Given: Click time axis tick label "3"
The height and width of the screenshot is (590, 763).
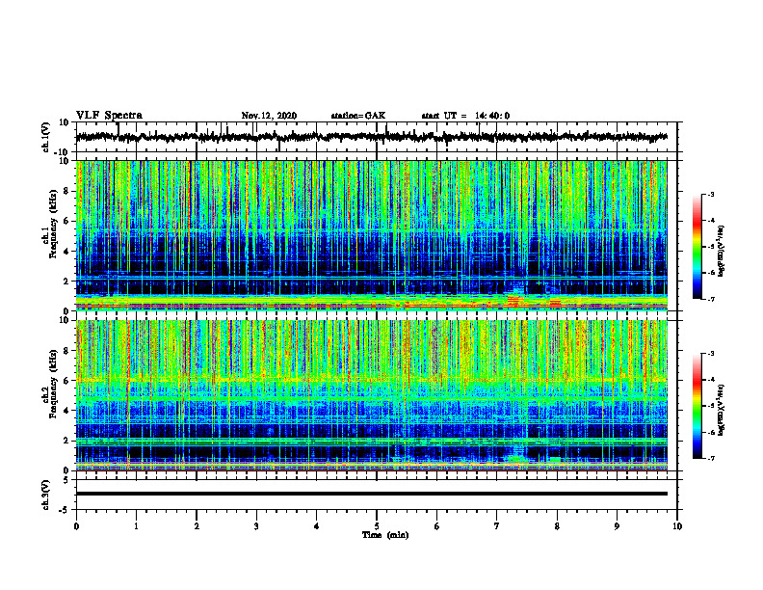Looking at the screenshot, I should (256, 526).
